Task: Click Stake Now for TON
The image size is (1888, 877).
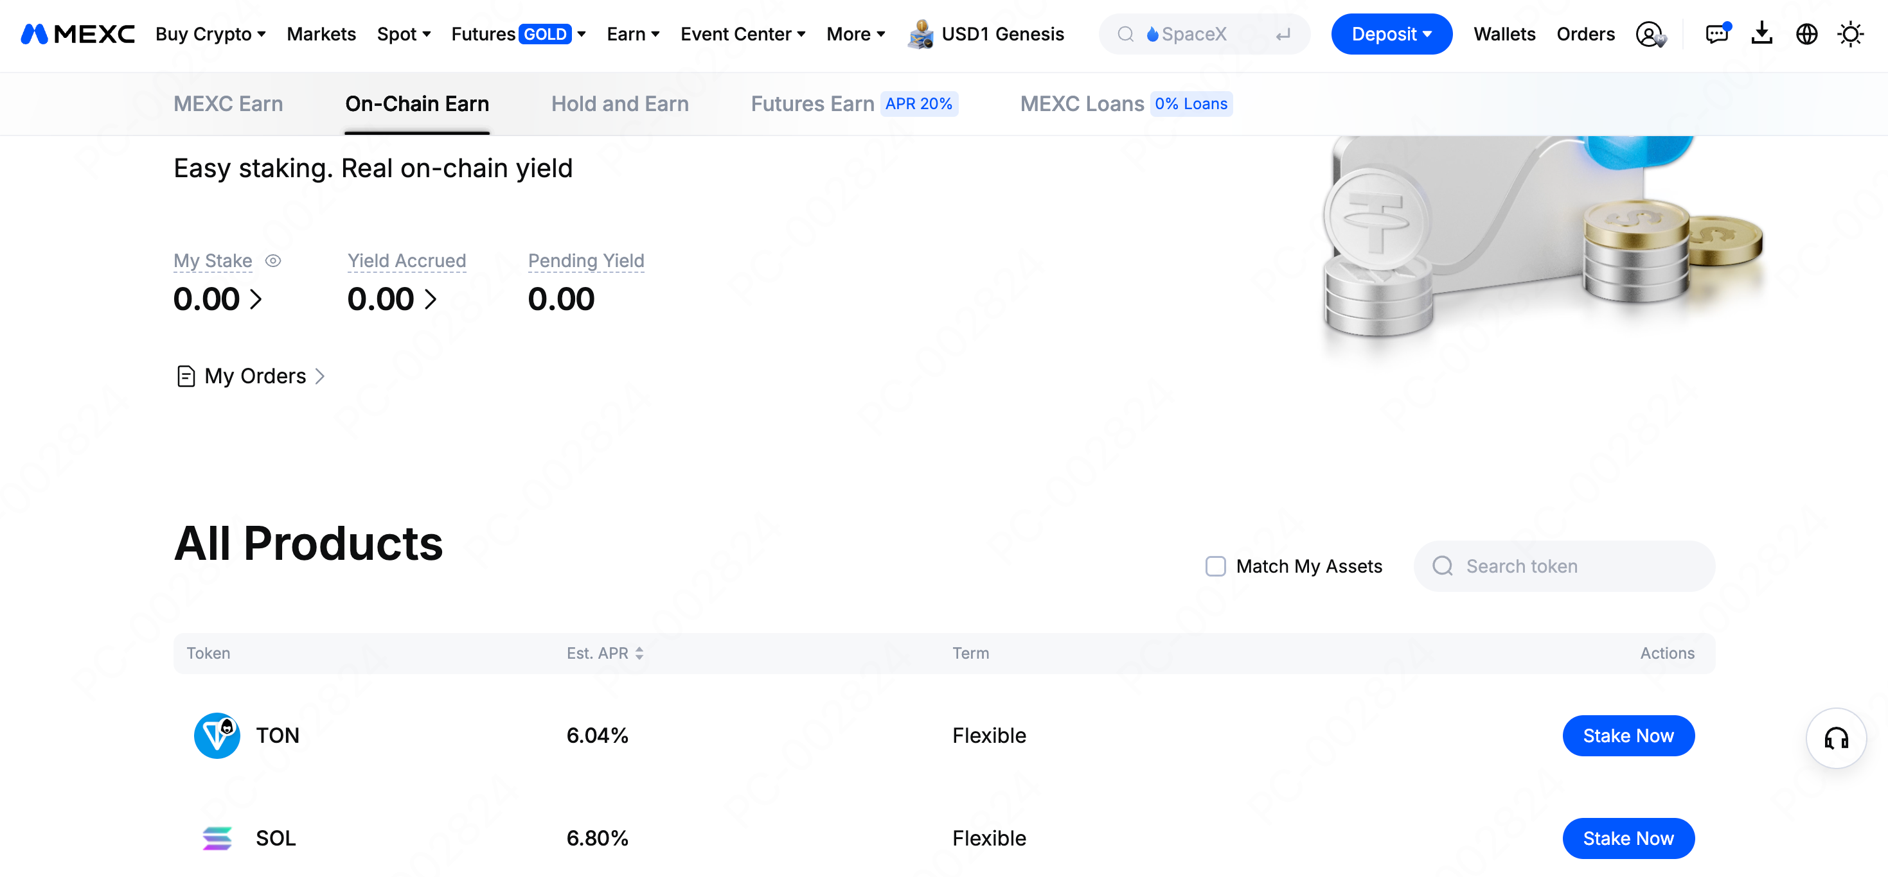Action: coord(1628,736)
